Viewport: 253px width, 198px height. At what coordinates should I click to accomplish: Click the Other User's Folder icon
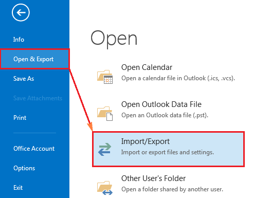point(105,188)
